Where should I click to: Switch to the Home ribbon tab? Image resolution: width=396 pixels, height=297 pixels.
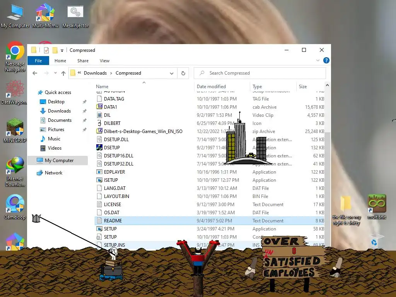[60, 61]
